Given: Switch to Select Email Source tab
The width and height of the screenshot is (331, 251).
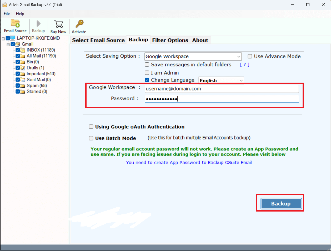Looking at the screenshot, I should tap(98, 40).
